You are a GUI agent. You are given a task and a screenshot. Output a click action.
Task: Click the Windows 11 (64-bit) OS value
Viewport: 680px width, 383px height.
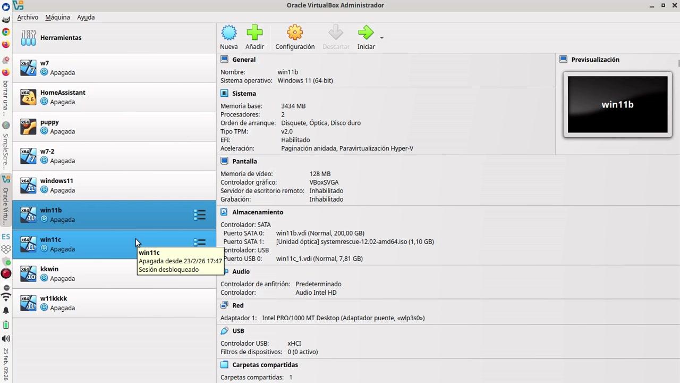(x=305, y=81)
